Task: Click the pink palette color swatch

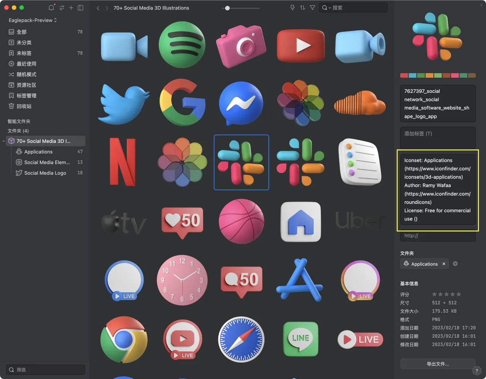Action: coord(454,75)
